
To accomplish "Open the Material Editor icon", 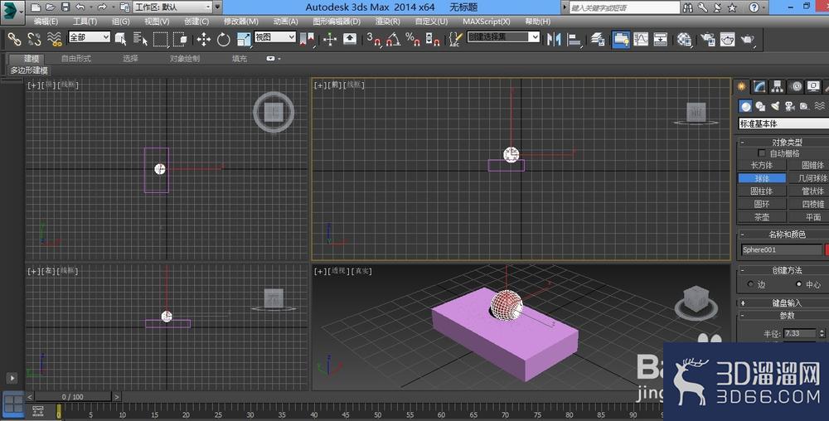I will pos(684,39).
